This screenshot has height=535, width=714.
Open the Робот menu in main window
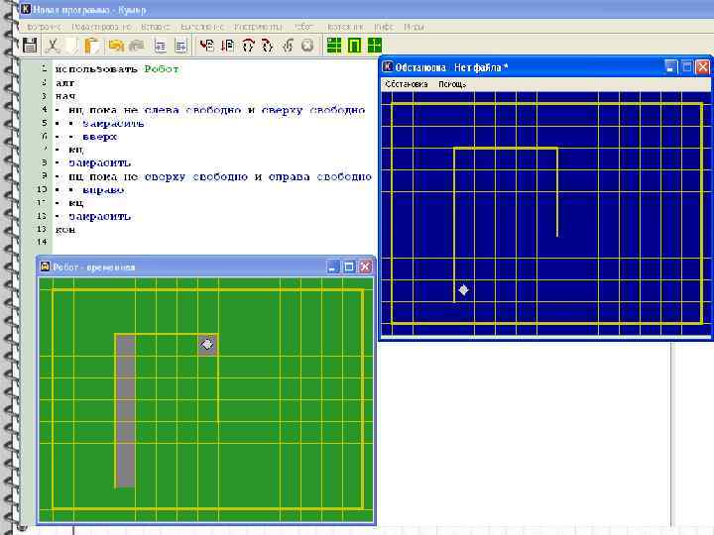coord(304,27)
